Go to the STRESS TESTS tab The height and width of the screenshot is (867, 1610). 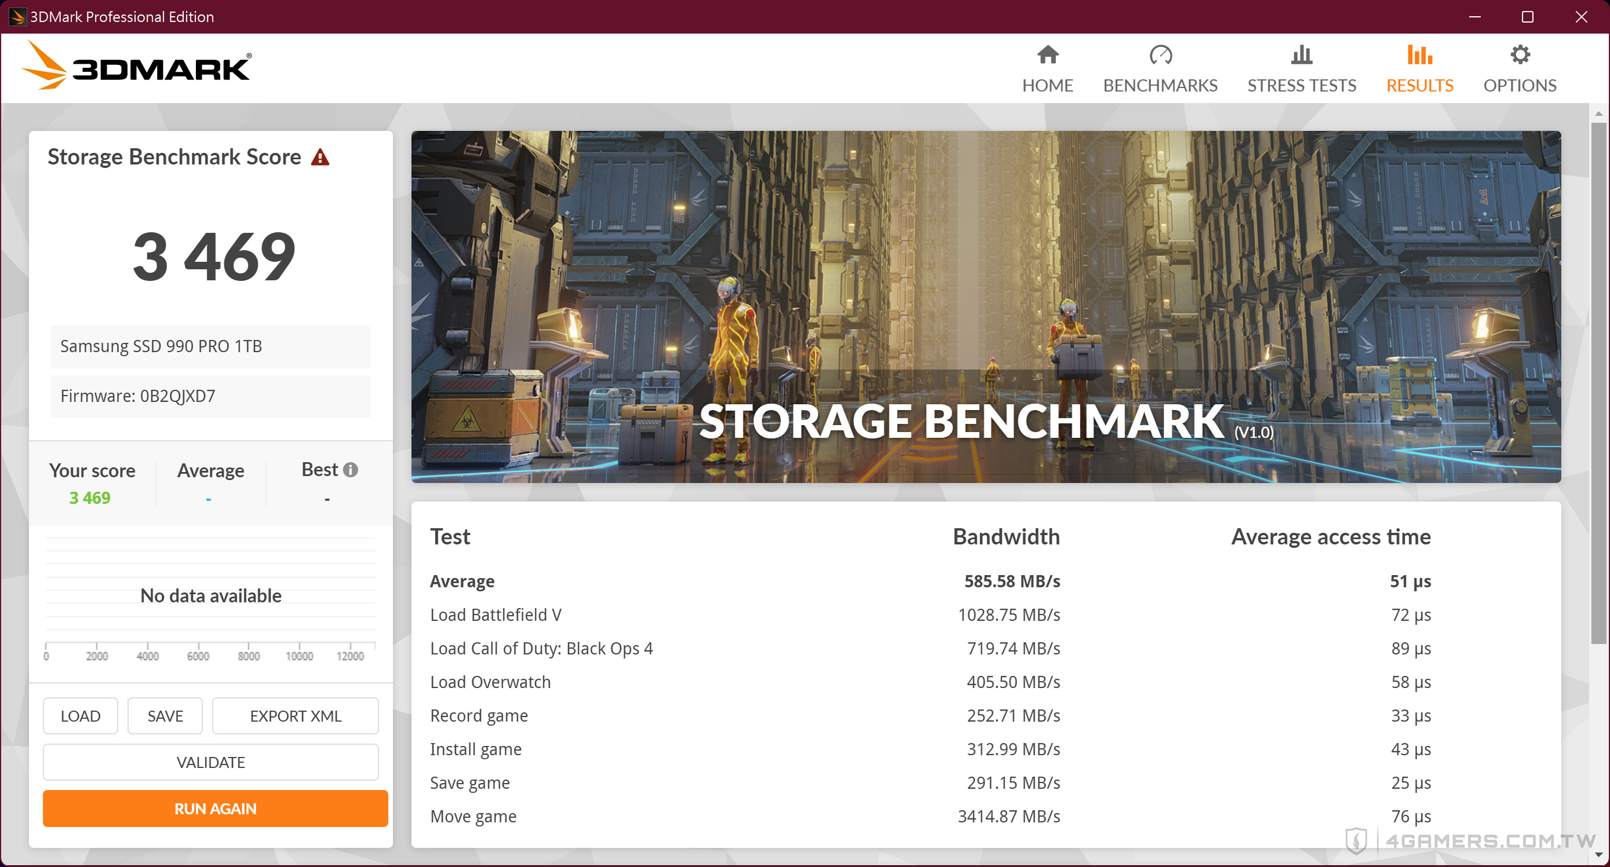1301,68
